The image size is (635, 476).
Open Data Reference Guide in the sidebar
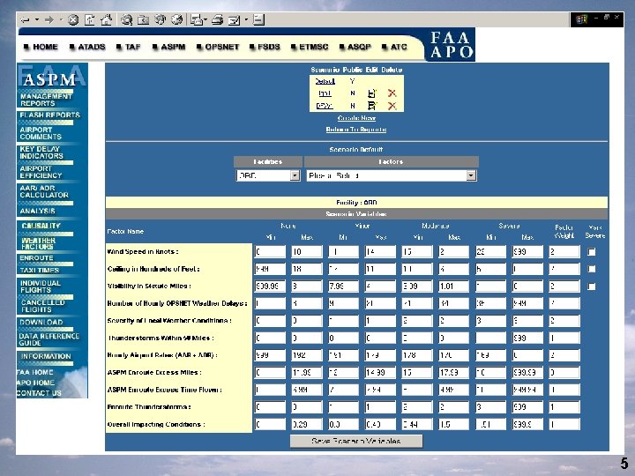click(49, 339)
